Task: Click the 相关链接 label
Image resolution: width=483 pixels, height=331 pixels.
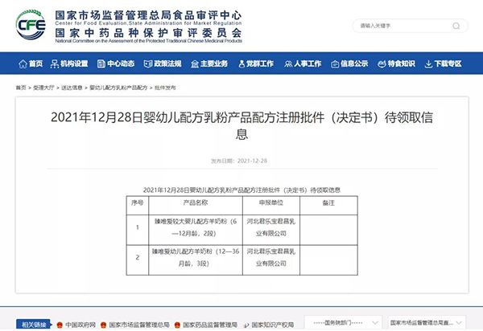Action: tap(34, 325)
